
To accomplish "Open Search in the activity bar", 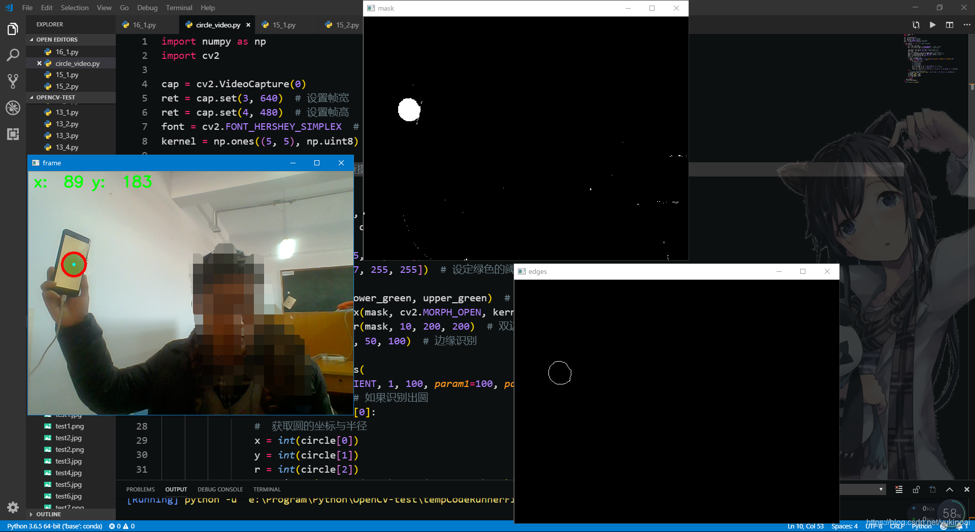I will point(13,55).
